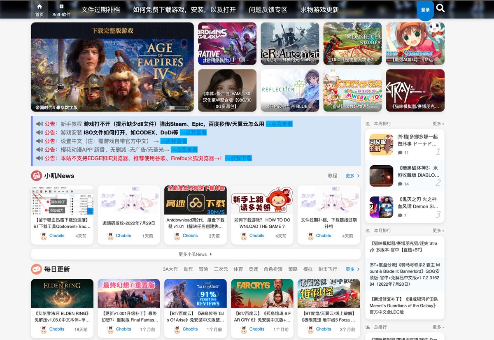
Task: Open the search magnifier icon
Action: coord(440,8)
